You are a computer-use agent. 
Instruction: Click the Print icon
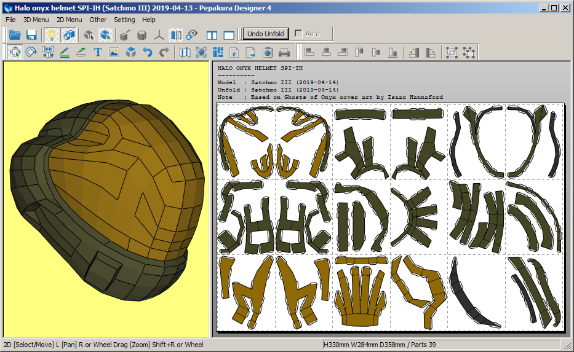point(284,52)
